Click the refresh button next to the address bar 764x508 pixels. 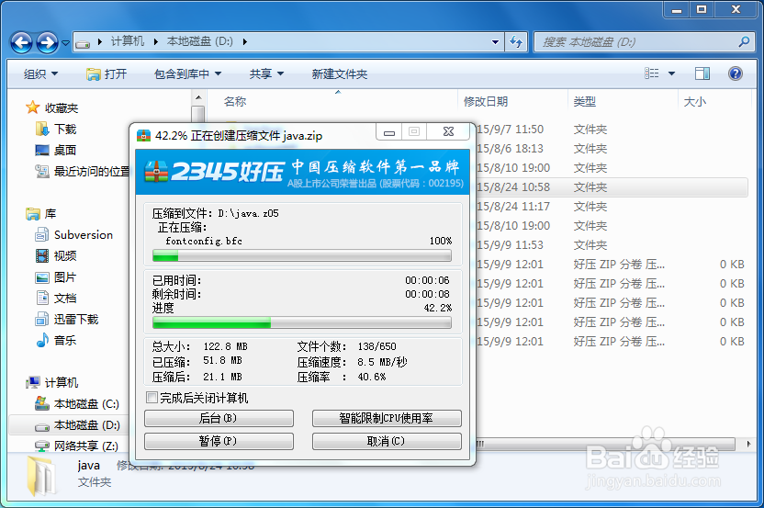pyautogui.click(x=515, y=42)
